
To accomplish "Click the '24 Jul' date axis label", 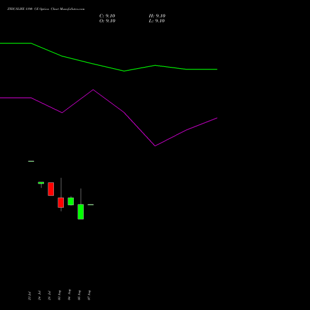I will click(40, 295).
